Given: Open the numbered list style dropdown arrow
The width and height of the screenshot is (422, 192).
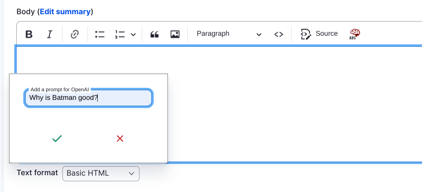Looking at the screenshot, I should click(x=133, y=34).
